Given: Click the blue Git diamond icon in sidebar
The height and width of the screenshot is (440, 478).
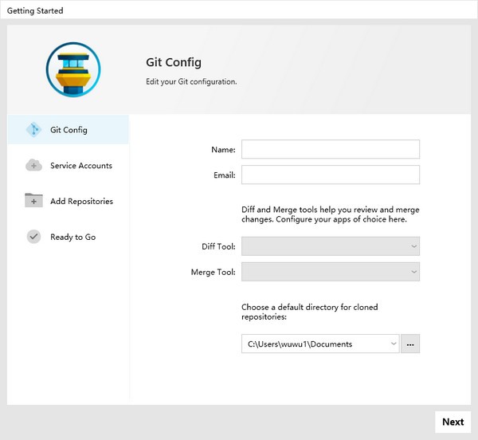Looking at the screenshot, I should coord(33,130).
